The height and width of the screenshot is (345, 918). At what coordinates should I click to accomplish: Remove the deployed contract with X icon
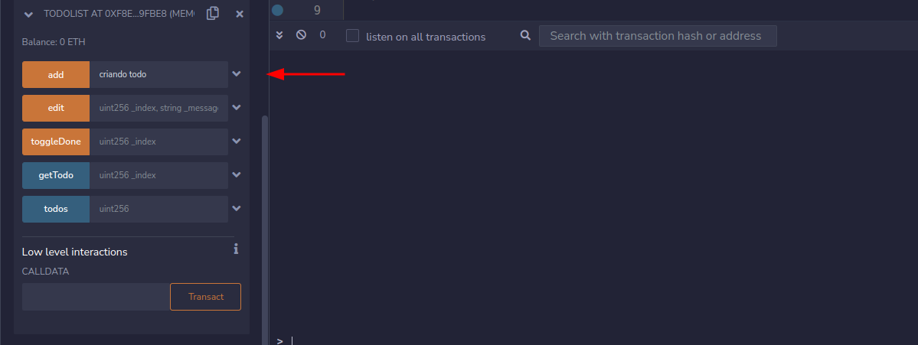point(240,14)
